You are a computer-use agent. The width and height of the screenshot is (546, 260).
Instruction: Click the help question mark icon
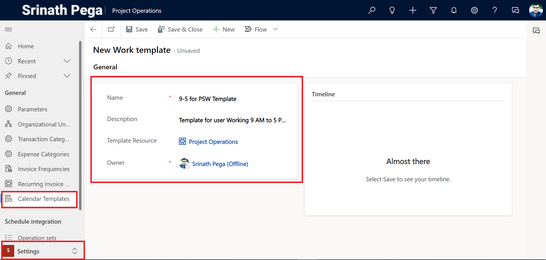pos(495,11)
